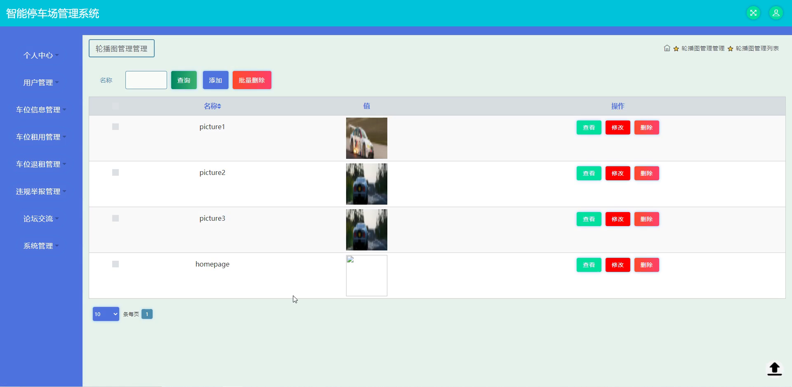Click 修改 for homepage row
This screenshot has height=387, width=792.
tap(618, 265)
